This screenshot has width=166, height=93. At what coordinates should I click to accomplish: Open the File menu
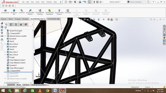(23, 2)
